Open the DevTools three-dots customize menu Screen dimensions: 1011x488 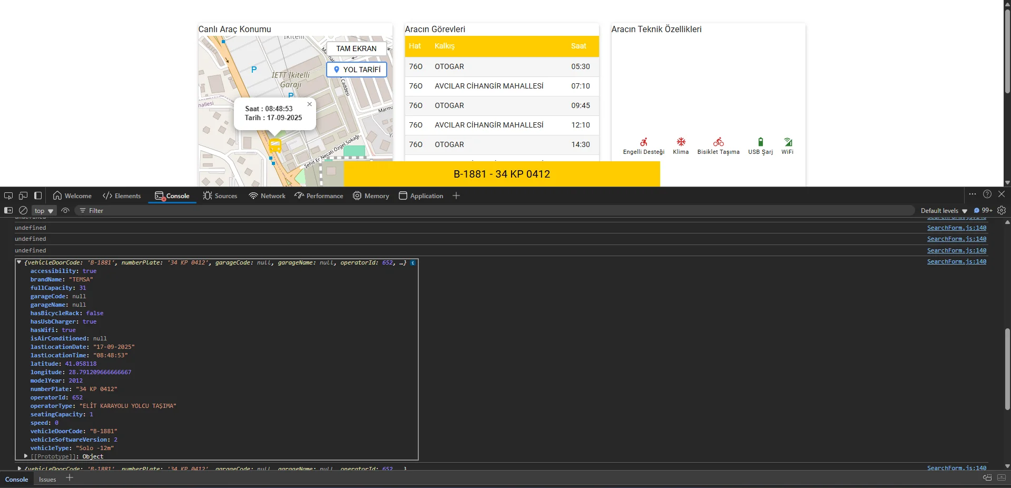[973, 194]
